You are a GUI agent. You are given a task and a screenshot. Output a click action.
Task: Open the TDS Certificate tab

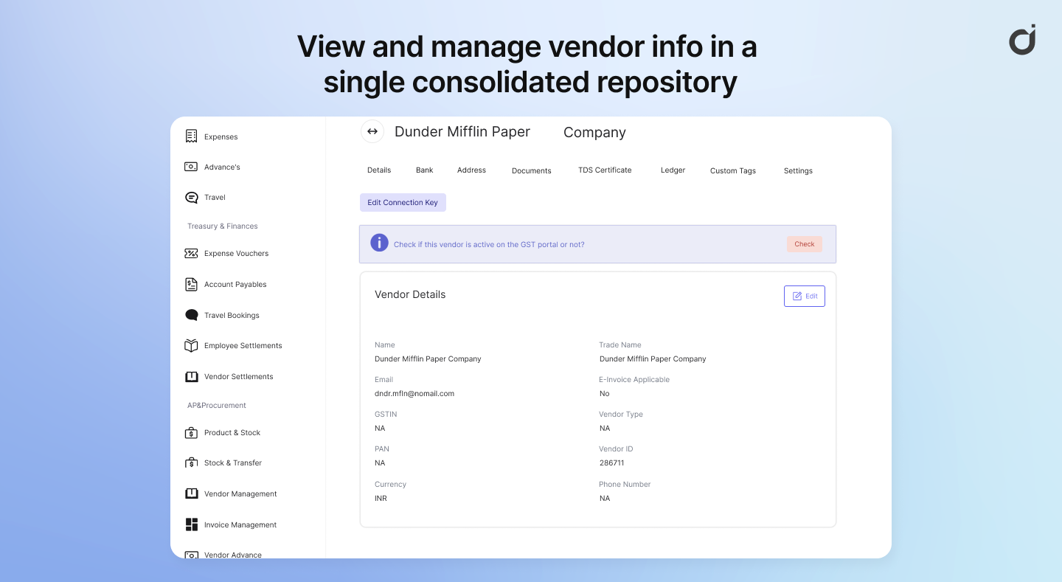coord(605,170)
